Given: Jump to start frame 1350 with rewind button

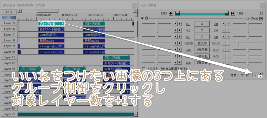Looking at the screenshot, I should pyautogui.click(x=171, y=13).
